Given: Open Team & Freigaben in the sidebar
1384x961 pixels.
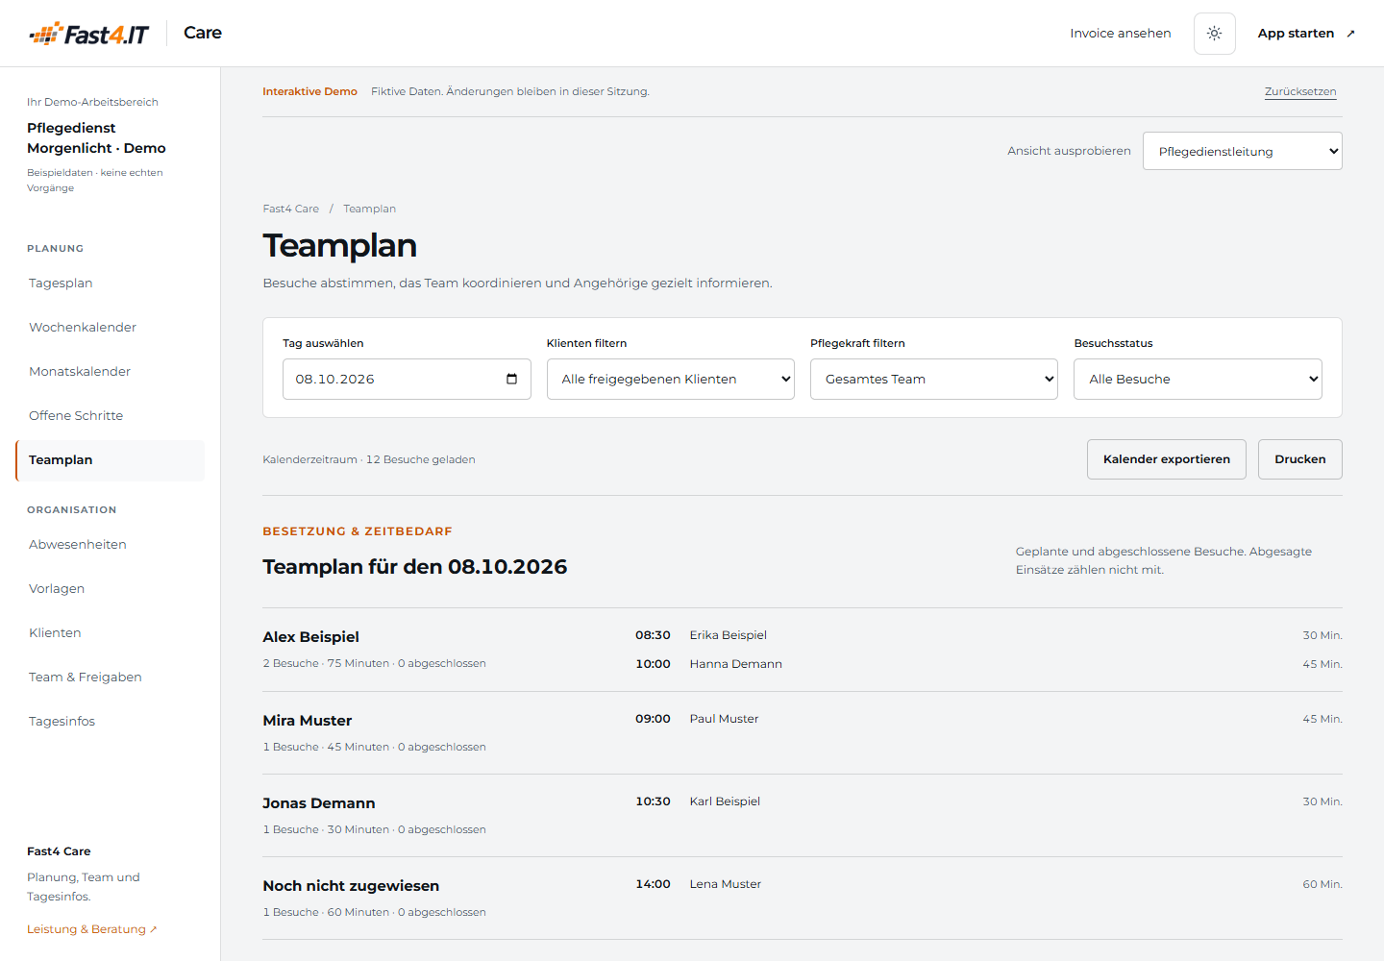Looking at the screenshot, I should [x=111, y=678].
